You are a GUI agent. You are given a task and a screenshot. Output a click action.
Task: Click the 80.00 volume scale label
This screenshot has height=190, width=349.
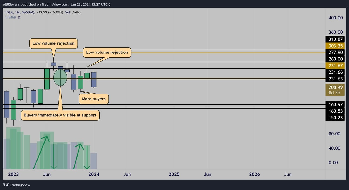334,134
